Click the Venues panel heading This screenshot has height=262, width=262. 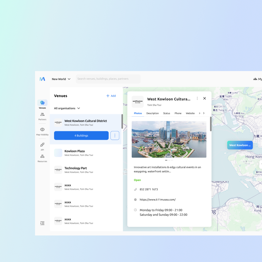click(61, 96)
